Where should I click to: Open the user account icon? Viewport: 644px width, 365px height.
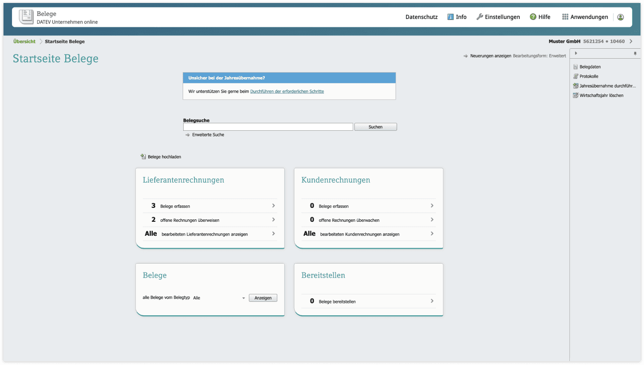(x=620, y=16)
